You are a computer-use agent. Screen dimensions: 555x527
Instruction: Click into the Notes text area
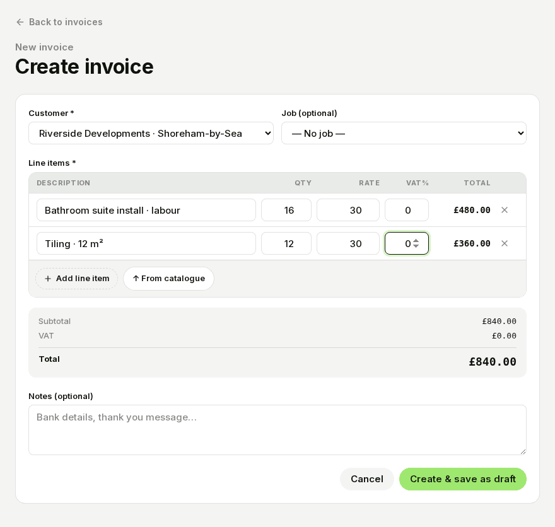(277, 430)
